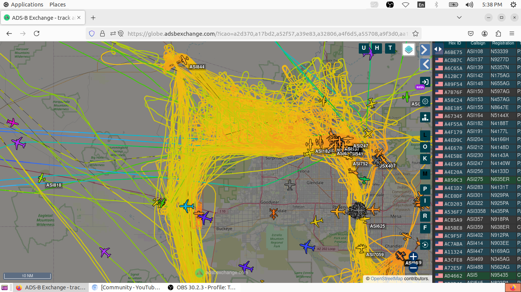Viewport: 521px width, 292px height.
Task: Toggle the F map button
Action: (x=425, y=228)
